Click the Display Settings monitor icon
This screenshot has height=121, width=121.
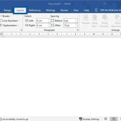81,119
